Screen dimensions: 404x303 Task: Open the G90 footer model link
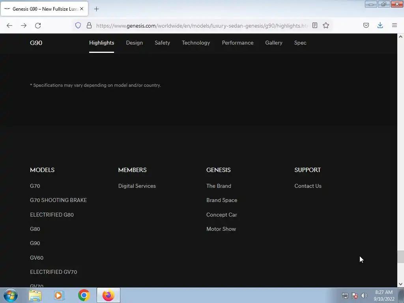pyautogui.click(x=35, y=243)
